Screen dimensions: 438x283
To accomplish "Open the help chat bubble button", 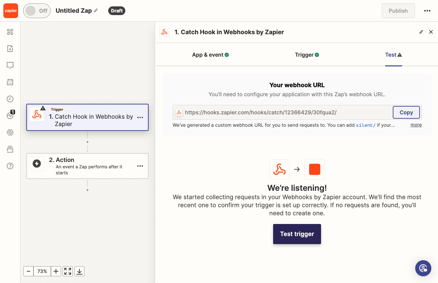I will (423, 268).
